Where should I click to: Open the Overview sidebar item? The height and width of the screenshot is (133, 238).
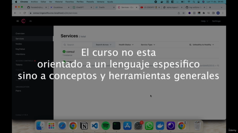tap(20, 34)
